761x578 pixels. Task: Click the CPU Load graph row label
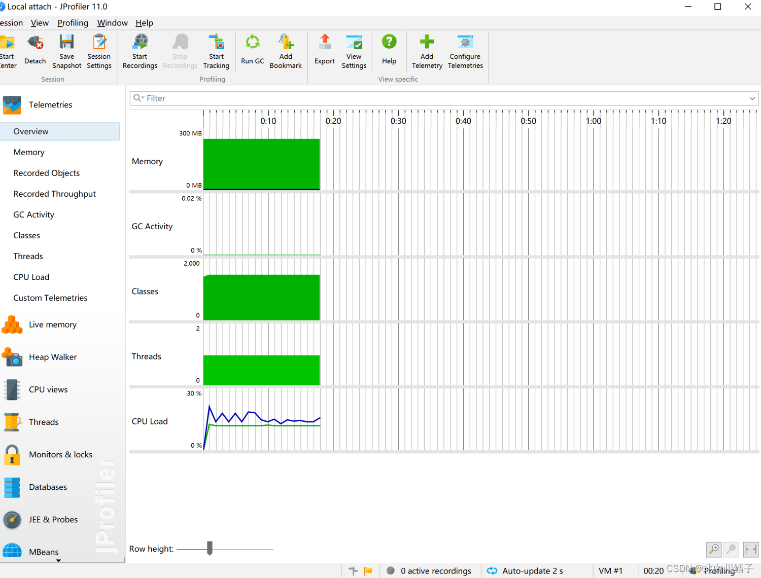(x=150, y=421)
